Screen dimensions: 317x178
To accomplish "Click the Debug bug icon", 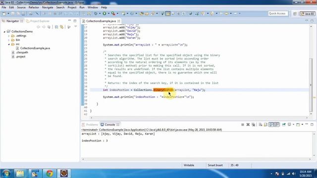I will coord(96,13).
